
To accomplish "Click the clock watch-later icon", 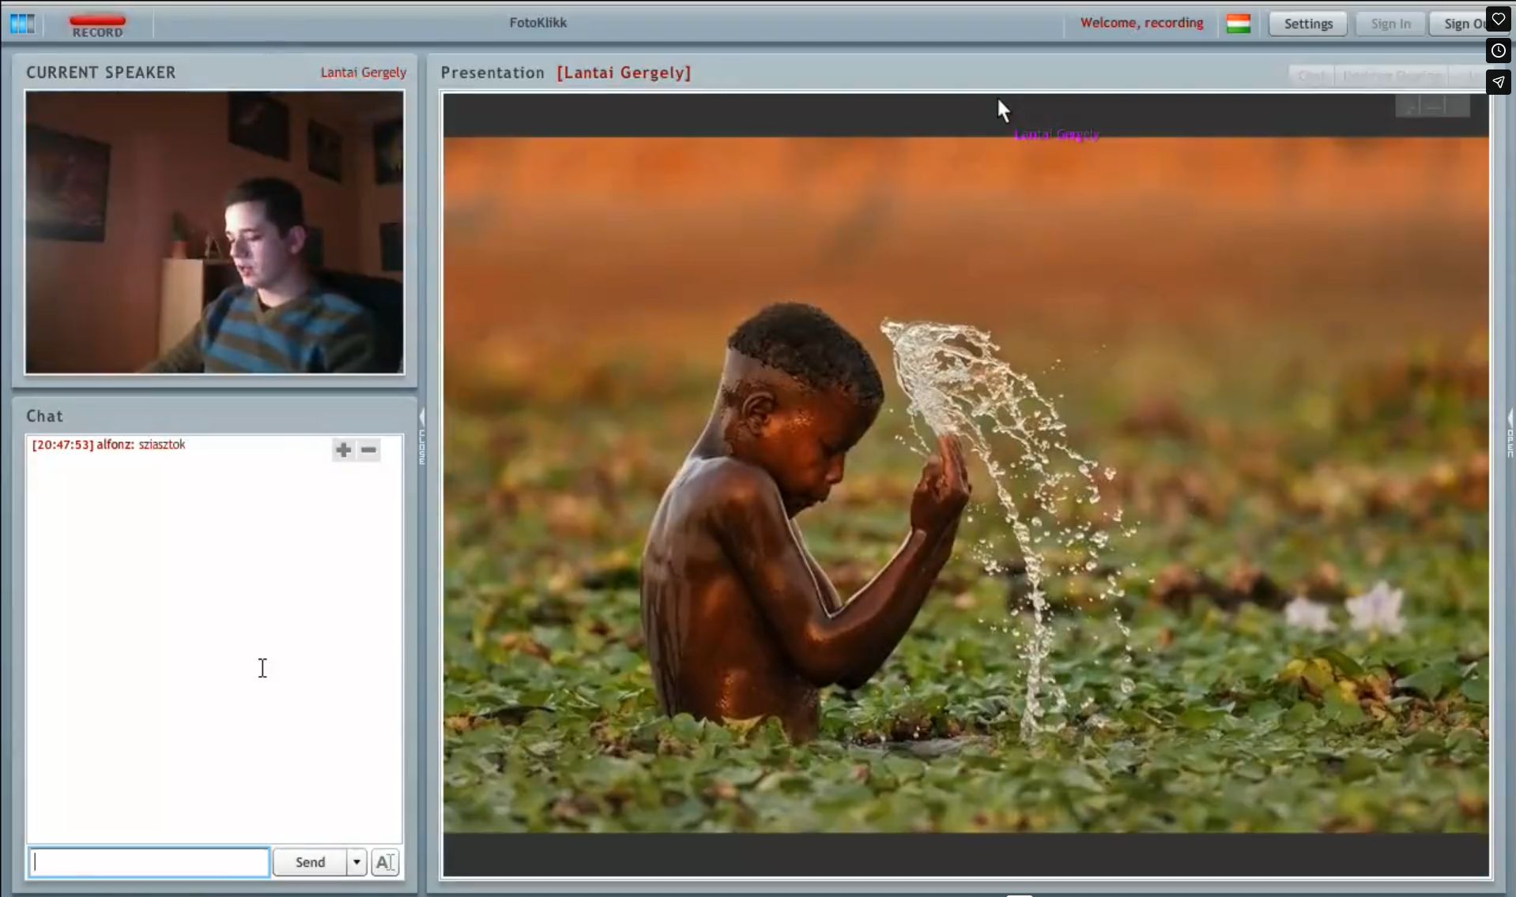I will pyautogui.click(x=1498, y=51).
